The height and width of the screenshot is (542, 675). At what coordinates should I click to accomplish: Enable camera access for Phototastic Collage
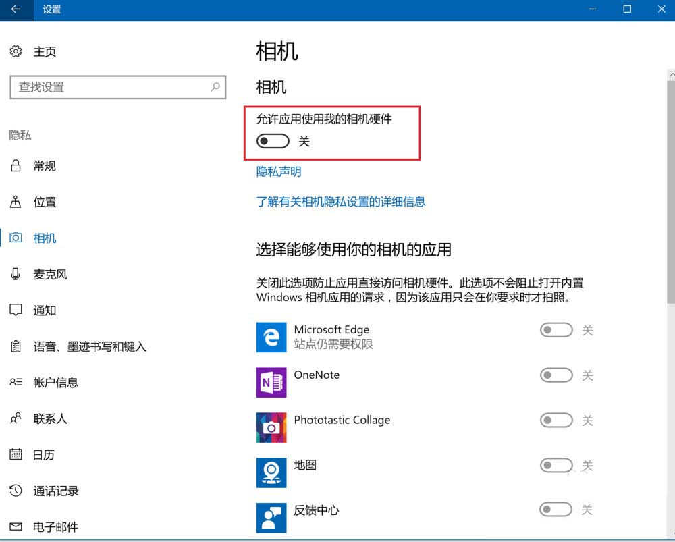(x=556, y=420)
